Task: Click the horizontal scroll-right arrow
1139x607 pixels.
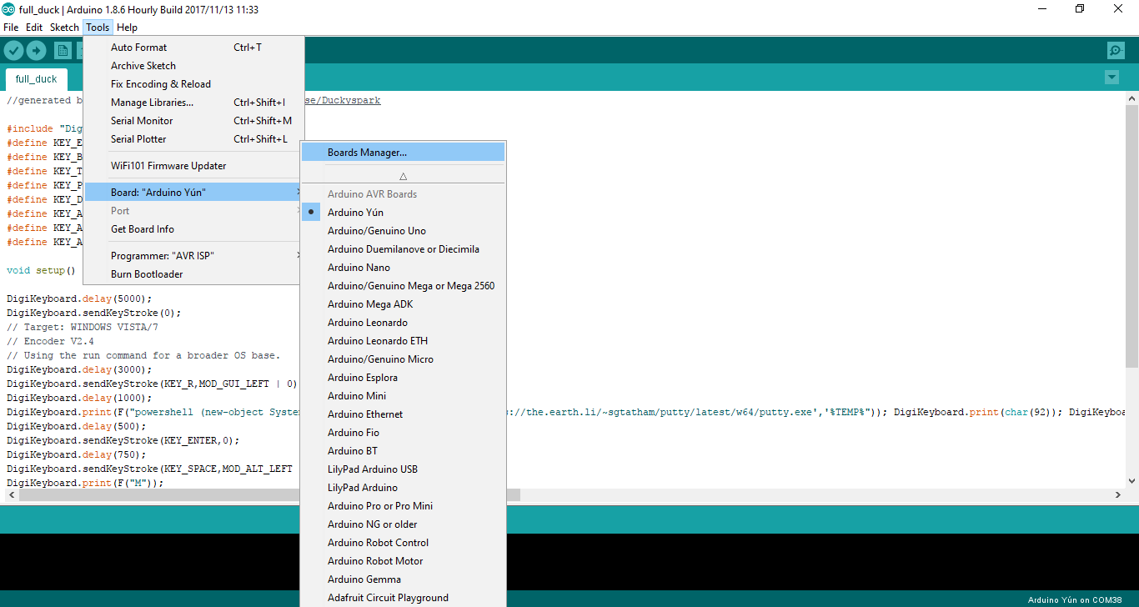Action: 1118,494
